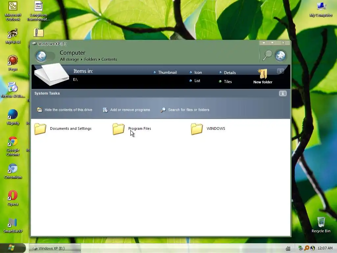
Task: Click the New folder label
Action: [x=263, y=82]
